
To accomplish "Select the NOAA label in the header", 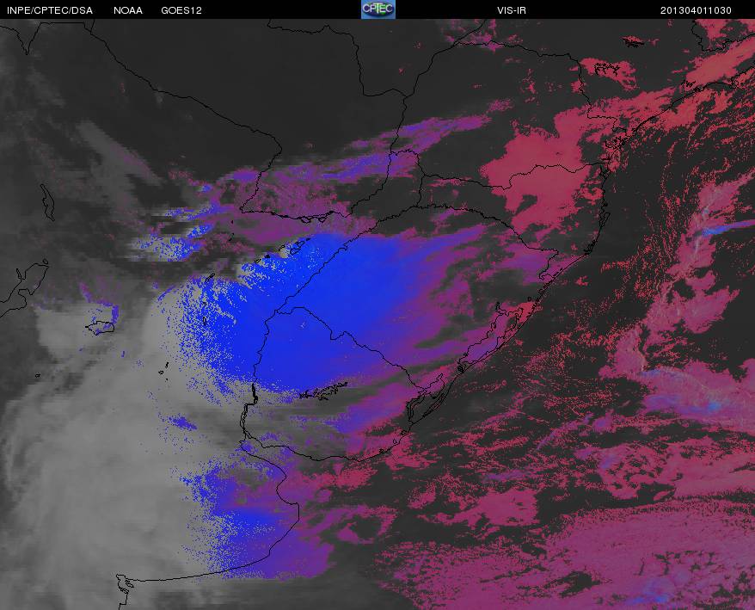I will pyautogui.click(x=128, y=10).
